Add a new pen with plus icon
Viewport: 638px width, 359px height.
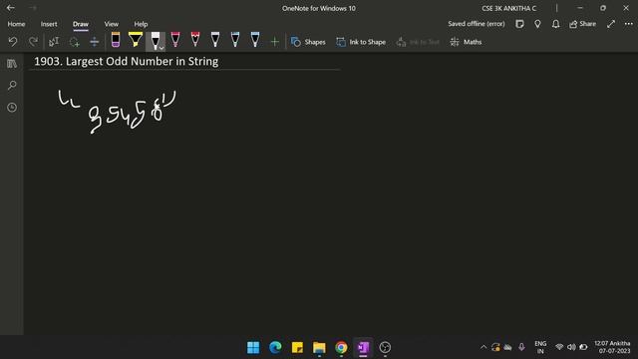coord(275,42)
